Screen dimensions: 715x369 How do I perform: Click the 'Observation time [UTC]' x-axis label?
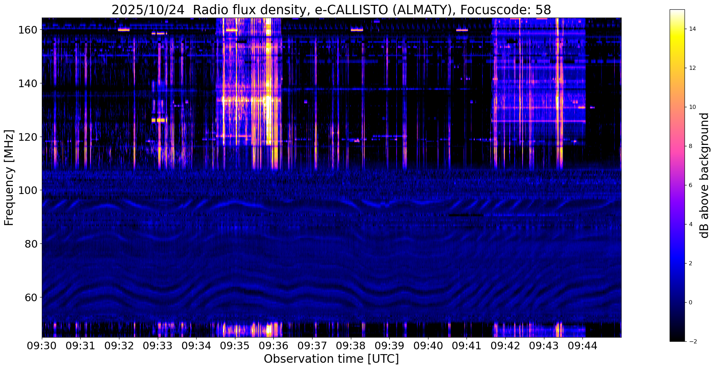[331, 359]
